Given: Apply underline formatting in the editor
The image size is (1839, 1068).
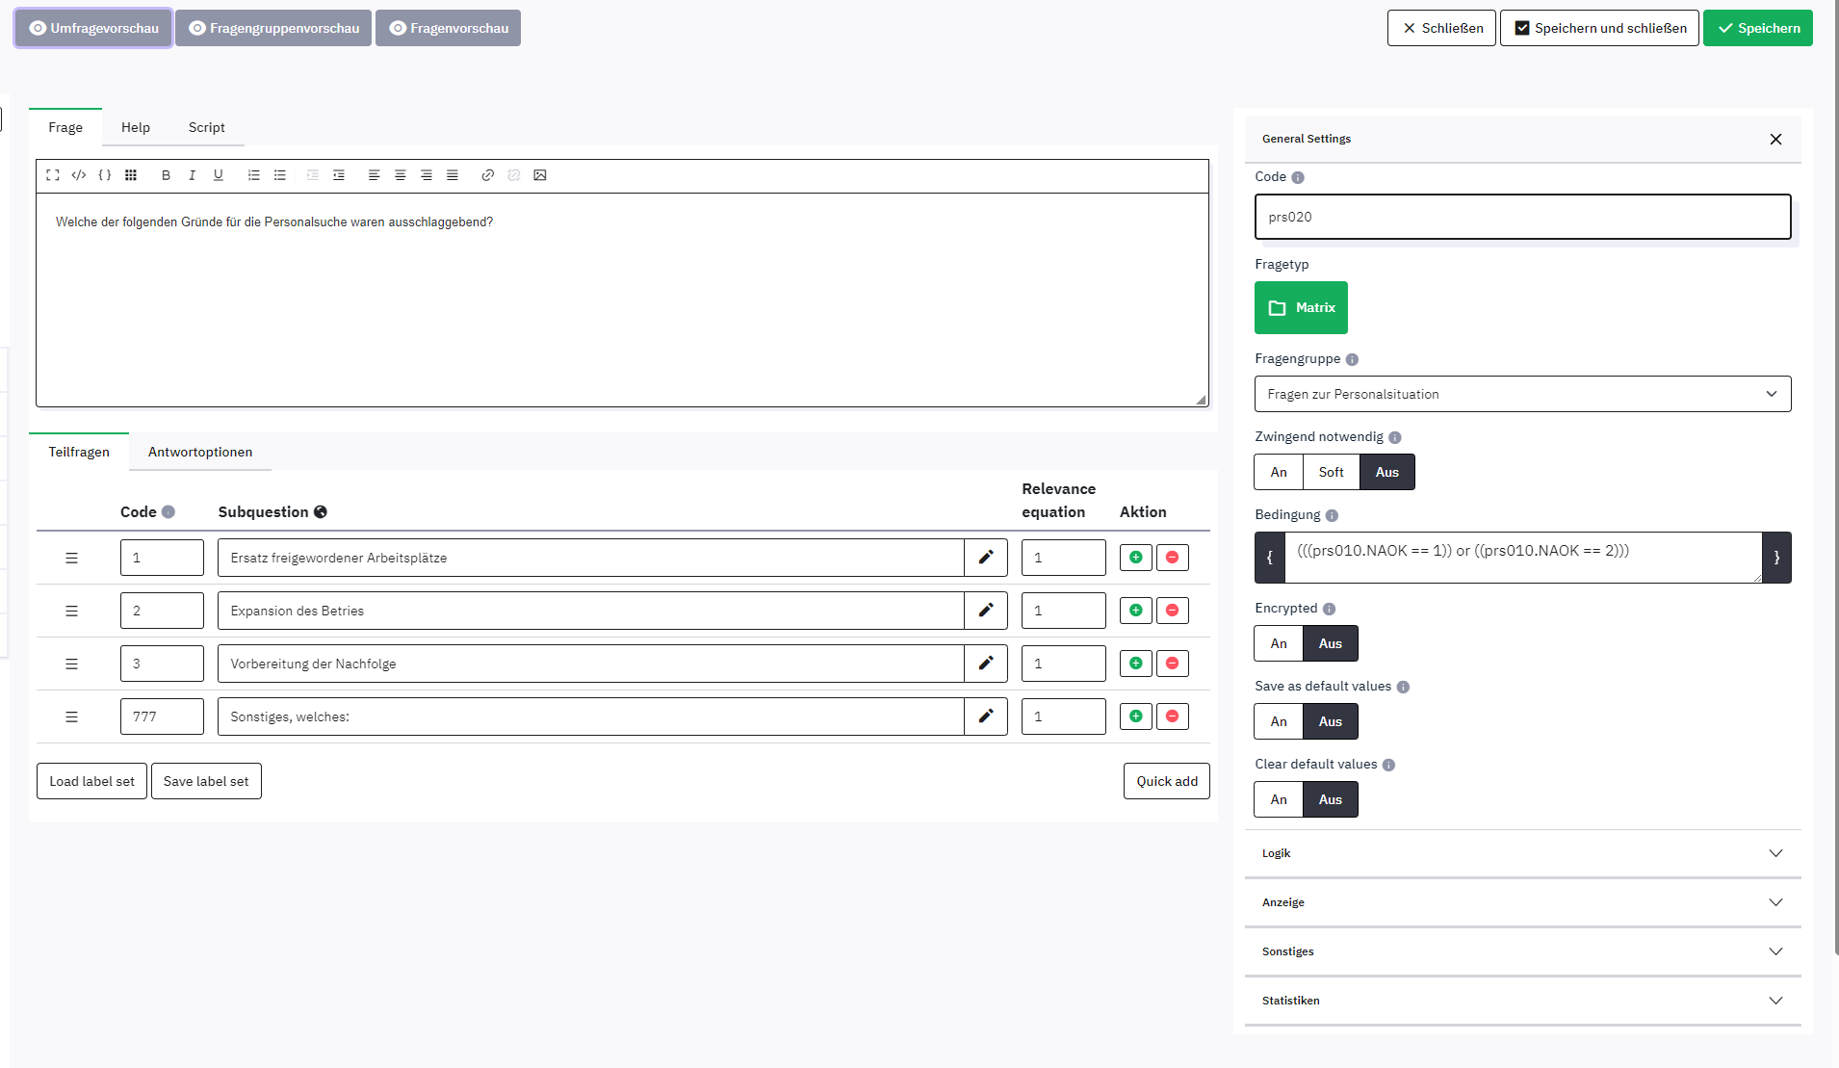Looking at the screenshot, I should coord(219,175).
